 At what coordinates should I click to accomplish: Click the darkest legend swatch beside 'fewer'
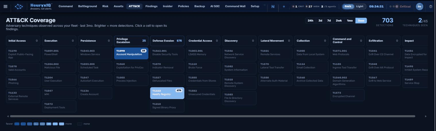click(x=17, y=124)
